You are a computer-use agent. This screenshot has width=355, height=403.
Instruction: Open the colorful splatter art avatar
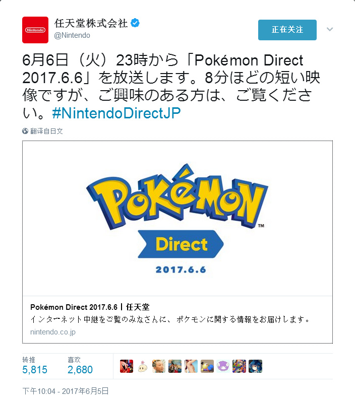click(x=239, y=366)
